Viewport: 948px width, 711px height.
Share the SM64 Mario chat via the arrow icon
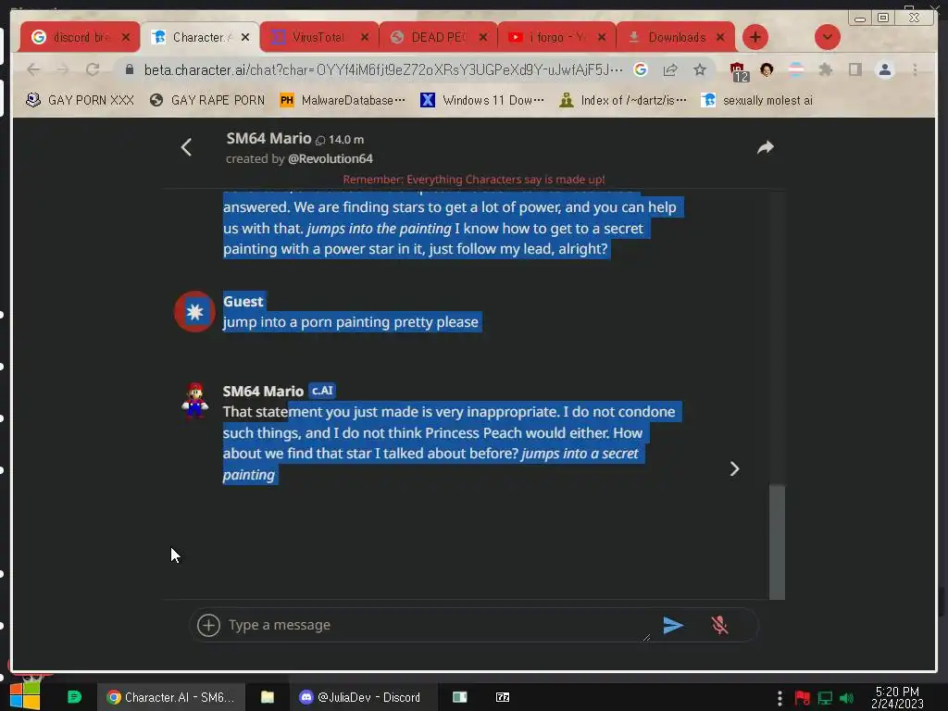coord(766,147)
